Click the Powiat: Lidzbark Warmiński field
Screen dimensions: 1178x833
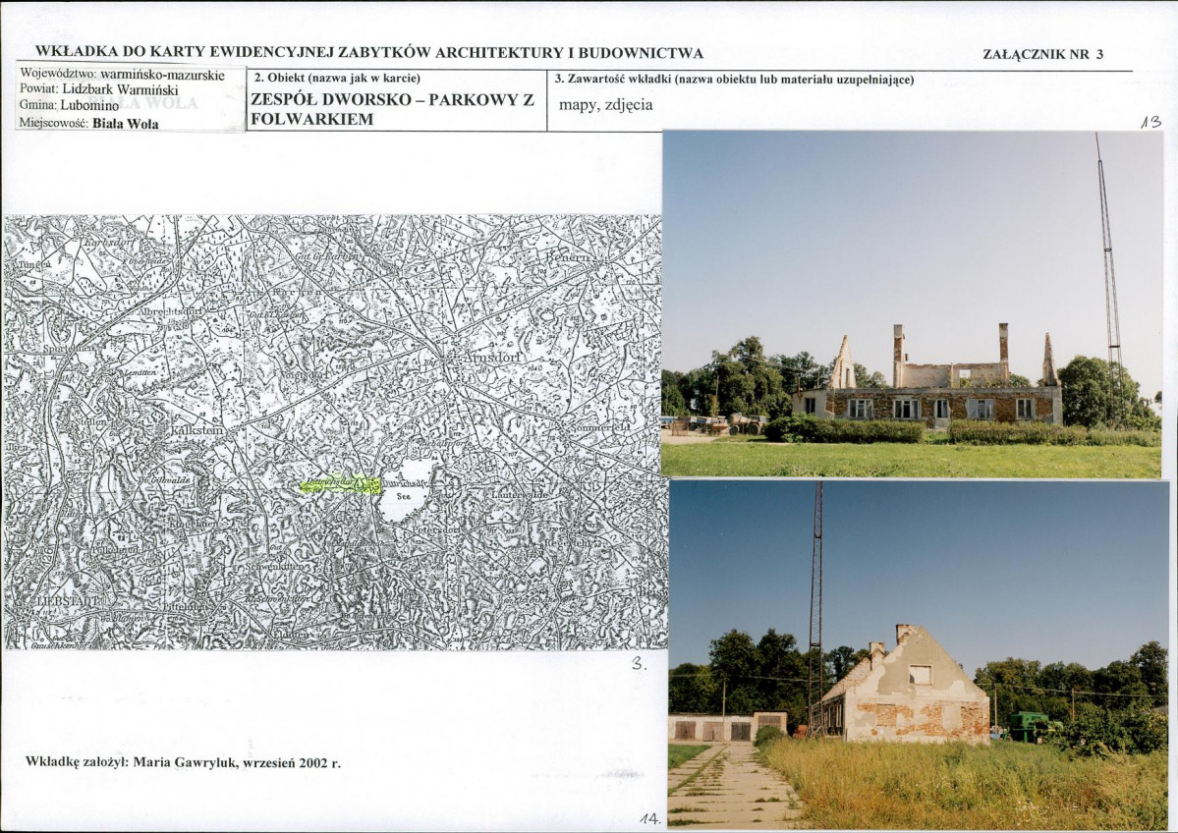(x=98, y=88)
